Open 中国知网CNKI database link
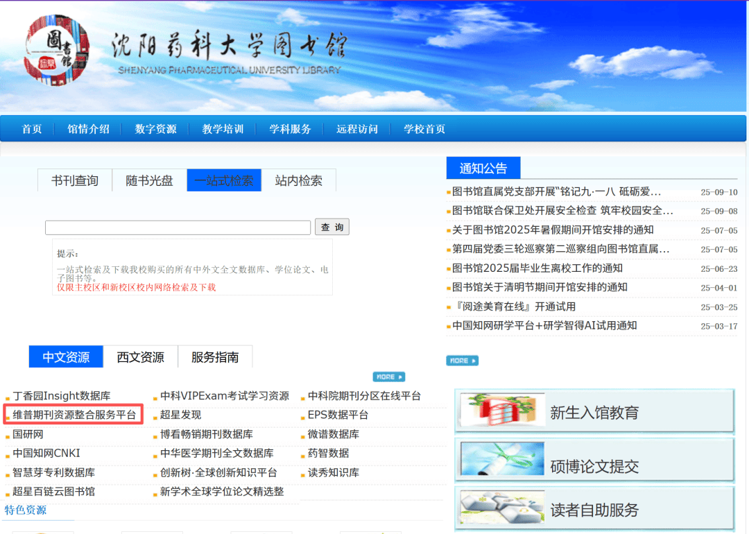The image size is (749, 534). [x=46, y=453]
